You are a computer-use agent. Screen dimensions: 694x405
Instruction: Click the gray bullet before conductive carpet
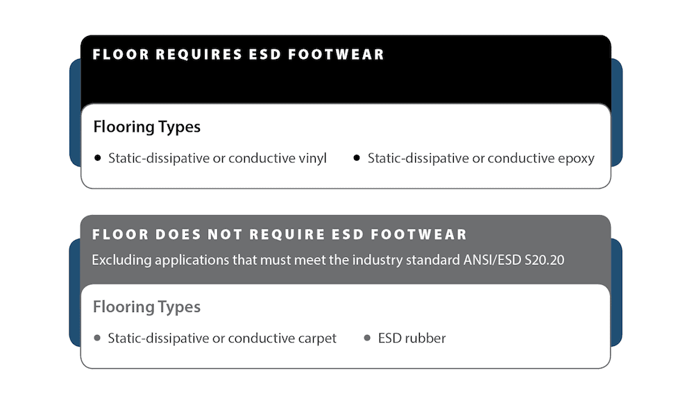[98, 338]
